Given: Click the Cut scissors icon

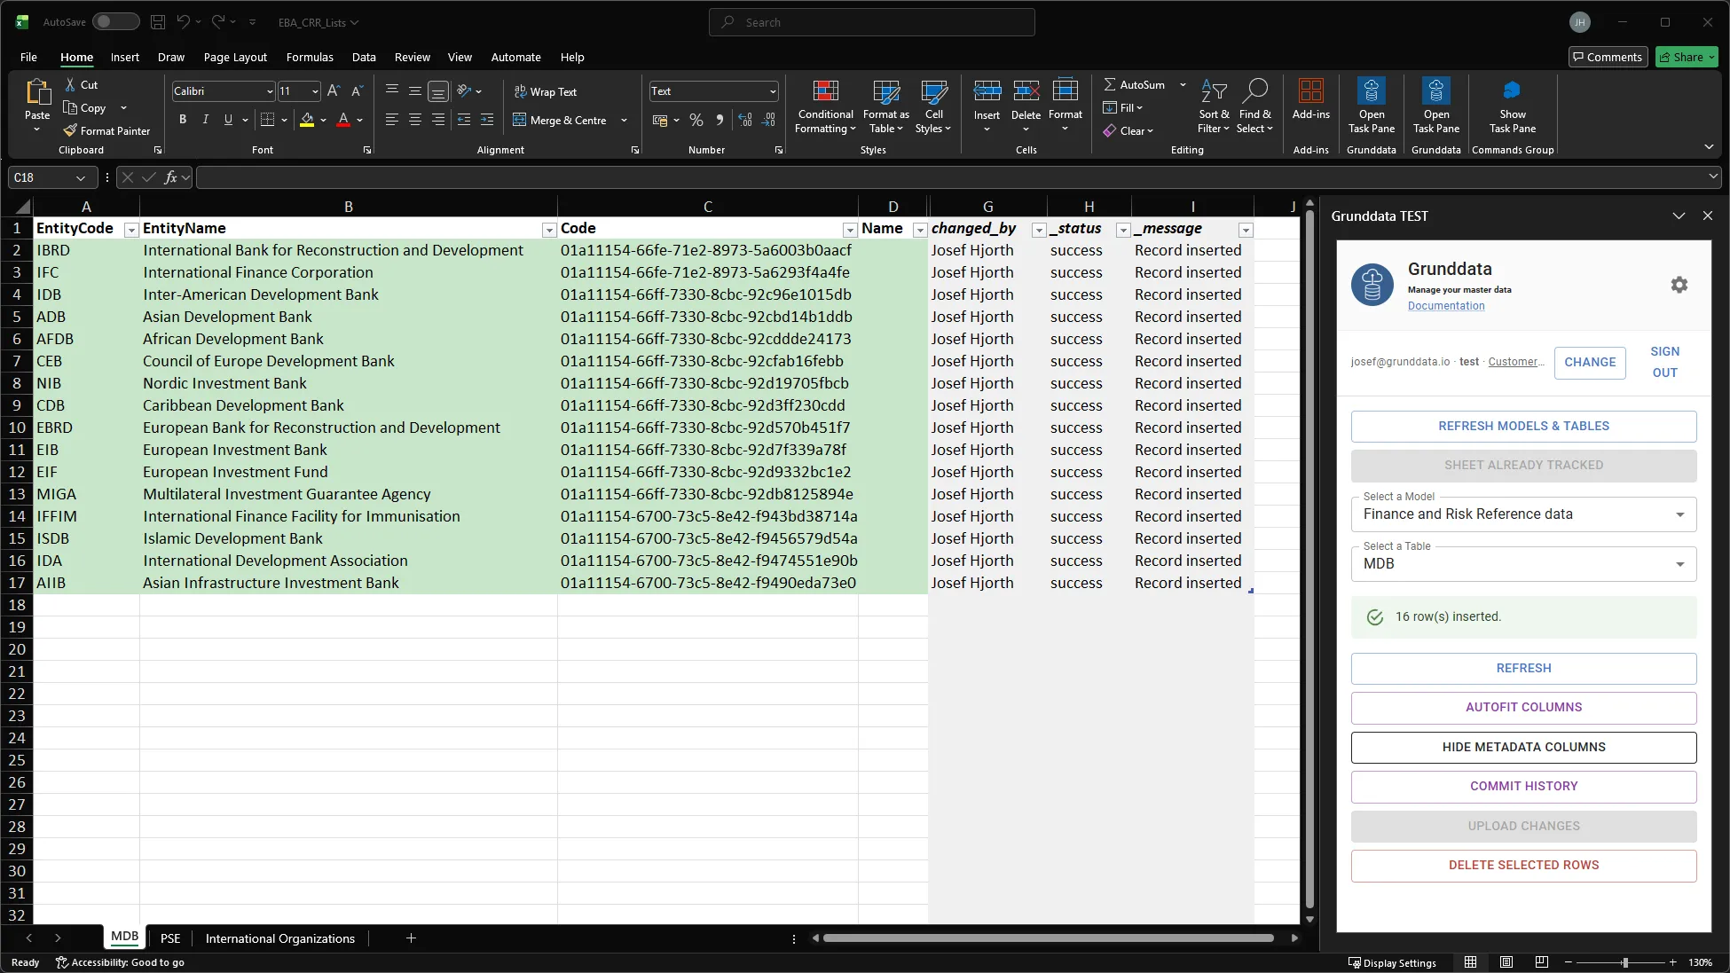Looking at the screenshot, I should click(70, 84).
